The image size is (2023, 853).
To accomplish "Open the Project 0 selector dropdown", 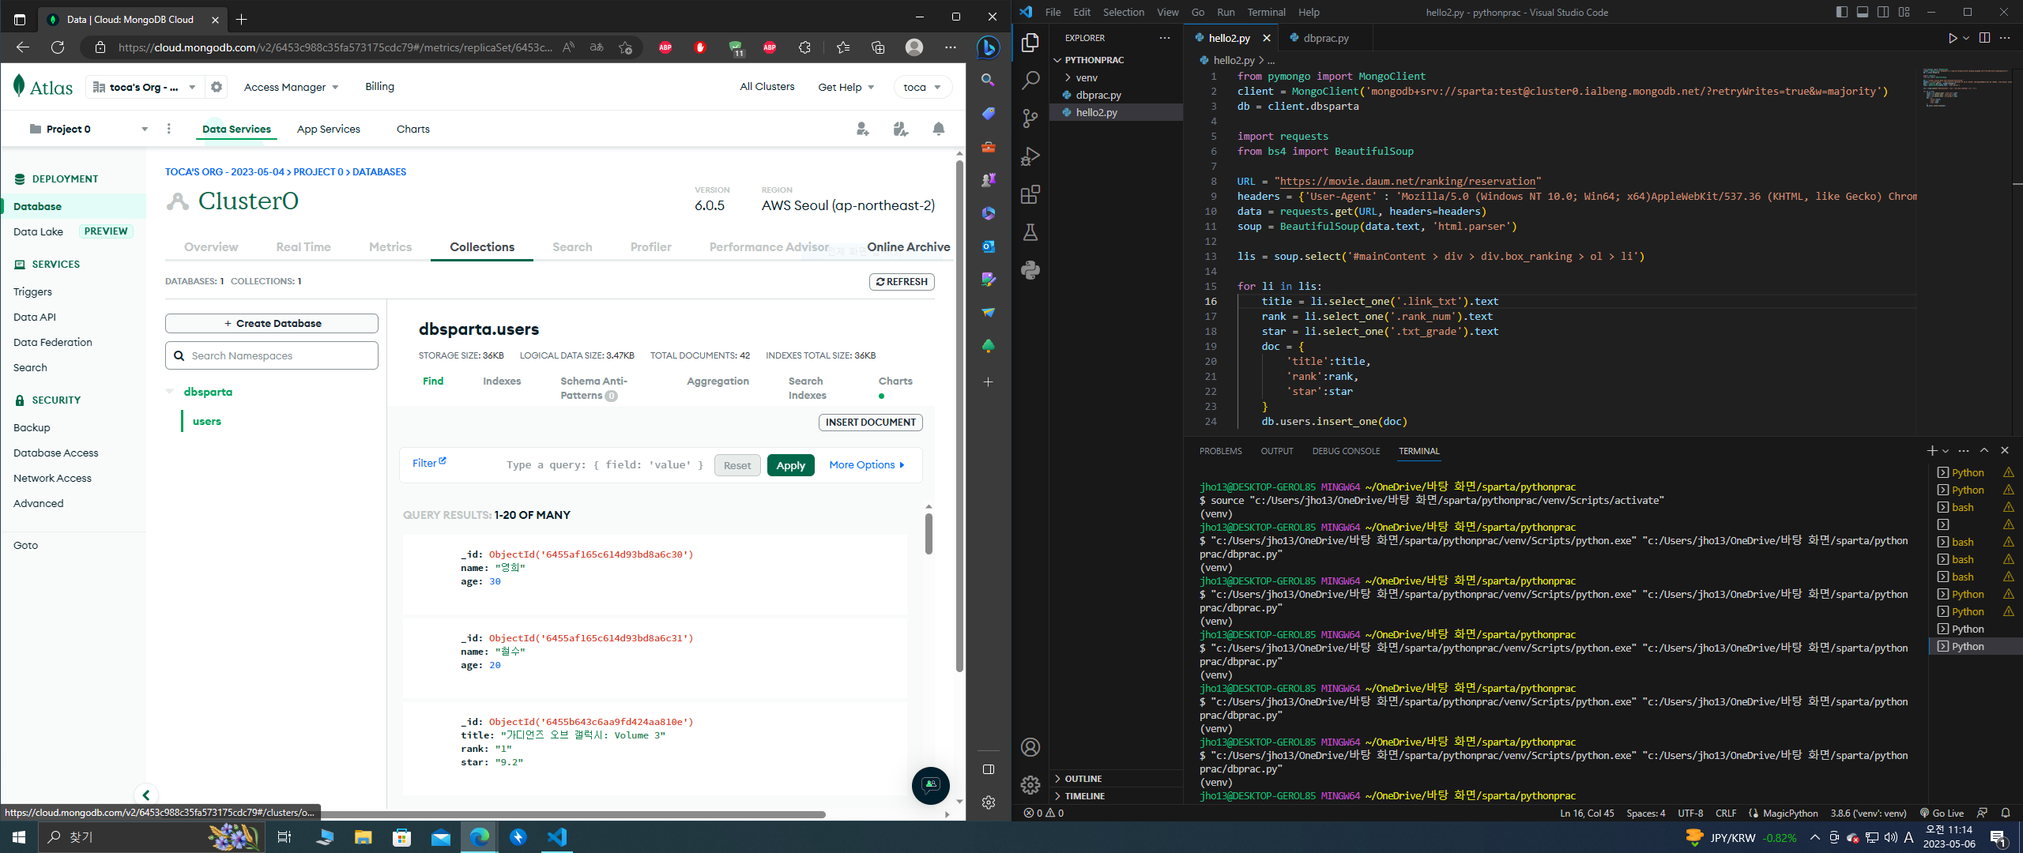I will coord(89,129).
